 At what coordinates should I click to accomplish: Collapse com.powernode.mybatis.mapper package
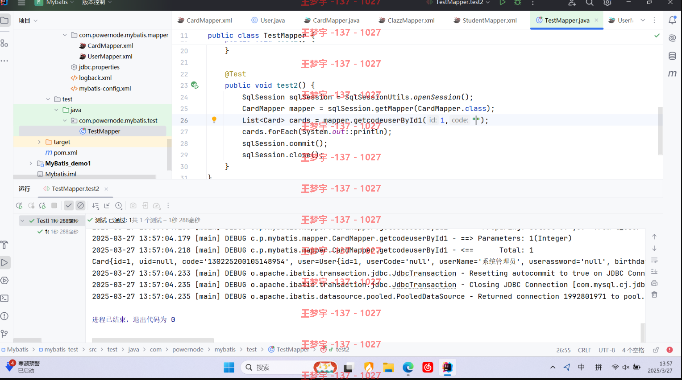coord(65,35)
